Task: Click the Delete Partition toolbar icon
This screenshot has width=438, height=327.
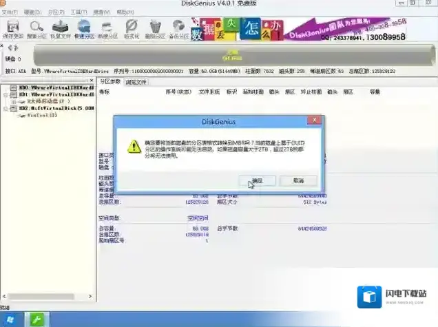Action: (156, 28)
